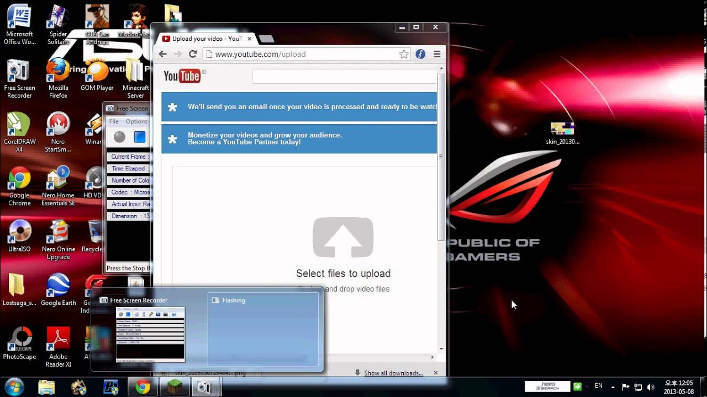707x397 pixels.
Task: Click the Codec row in recorder
Action: pos(128,192)
